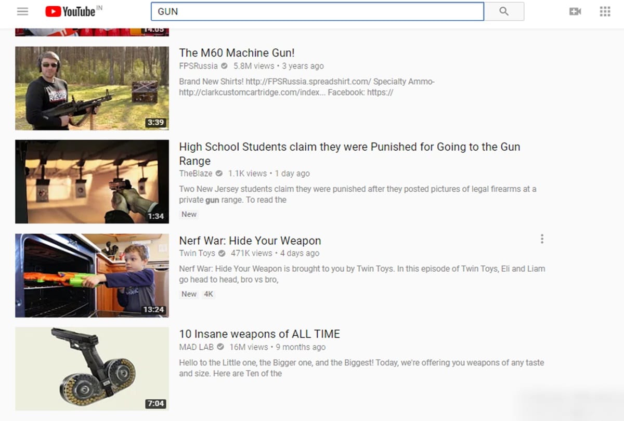The image size is (624, 421).
Task: Focus the search box containing GUN
Action: tap(317, 11)
